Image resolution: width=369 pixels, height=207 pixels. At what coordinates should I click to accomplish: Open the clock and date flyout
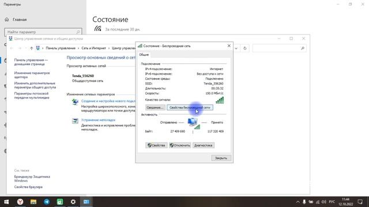click(346, 202)
